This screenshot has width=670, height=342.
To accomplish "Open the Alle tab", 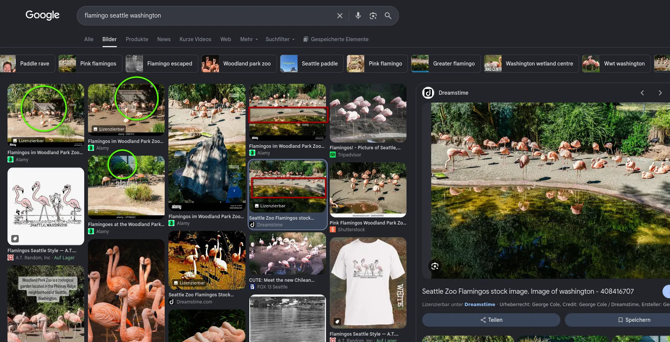I will click(89, 39).
